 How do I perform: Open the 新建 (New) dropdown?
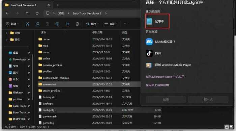[x=12, y=24]
